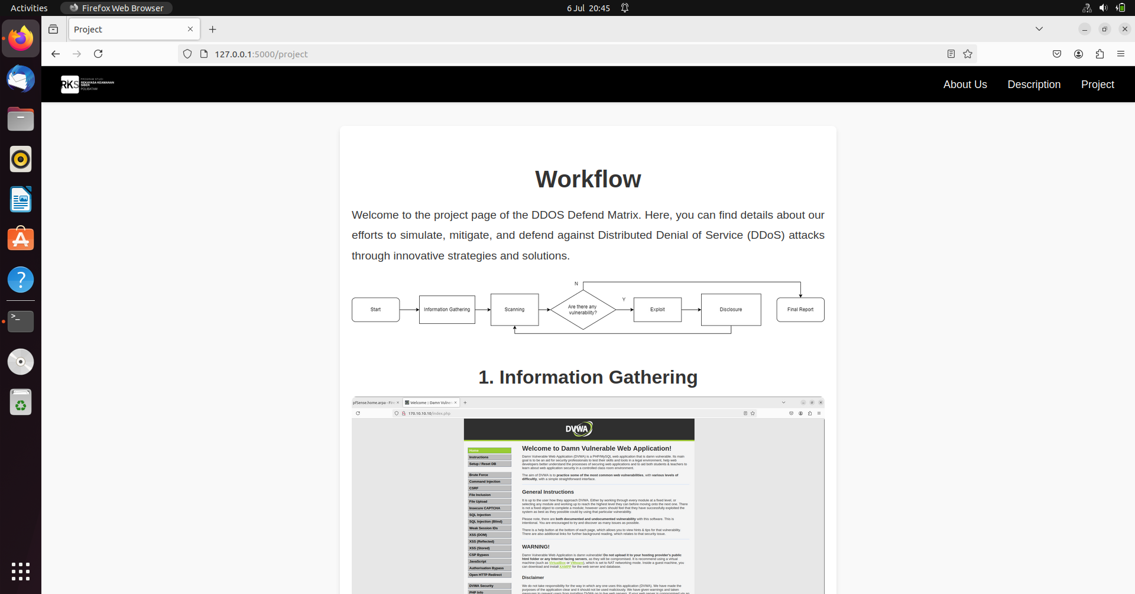Click the notification bell in top bar
Image resolution: width=1135 pixels, height=594 pixels.
[x=625, y=8]
